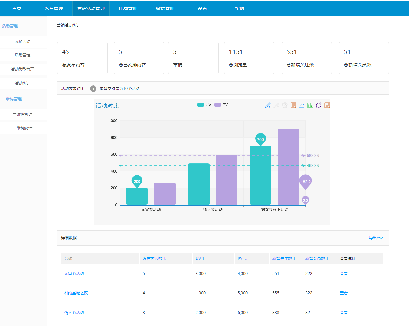This screenshot has width=409, height=326.
Task: Click the 551 总新增关注数 stat card
Action: point(307,58)
